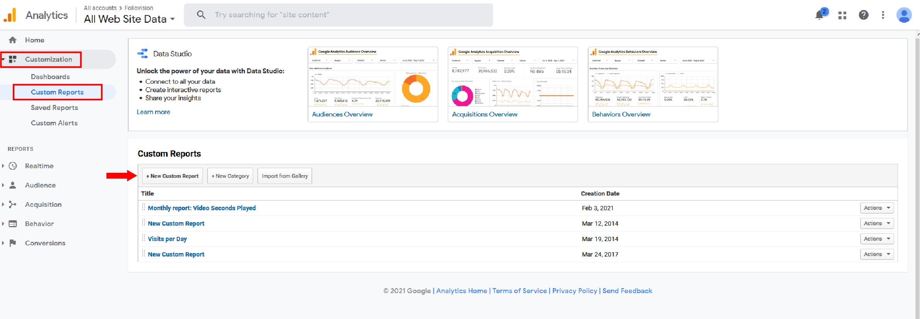Expand the Behavior reports section
The width and height of the screenshot is (920, 319).
[x=3, y=224]
